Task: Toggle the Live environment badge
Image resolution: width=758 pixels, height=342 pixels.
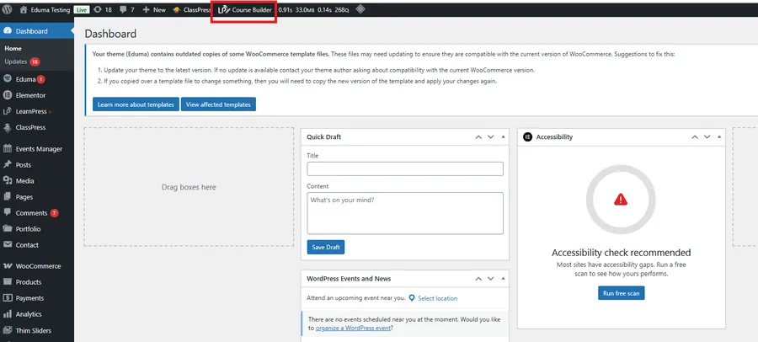Action: point(82,9)
